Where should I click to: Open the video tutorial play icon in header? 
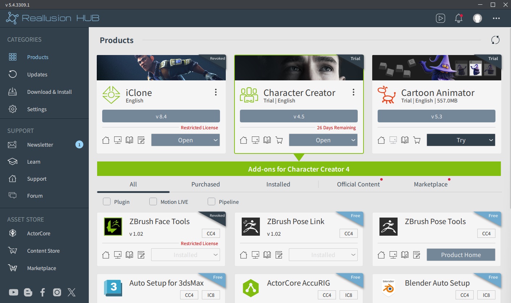(440, 18)
